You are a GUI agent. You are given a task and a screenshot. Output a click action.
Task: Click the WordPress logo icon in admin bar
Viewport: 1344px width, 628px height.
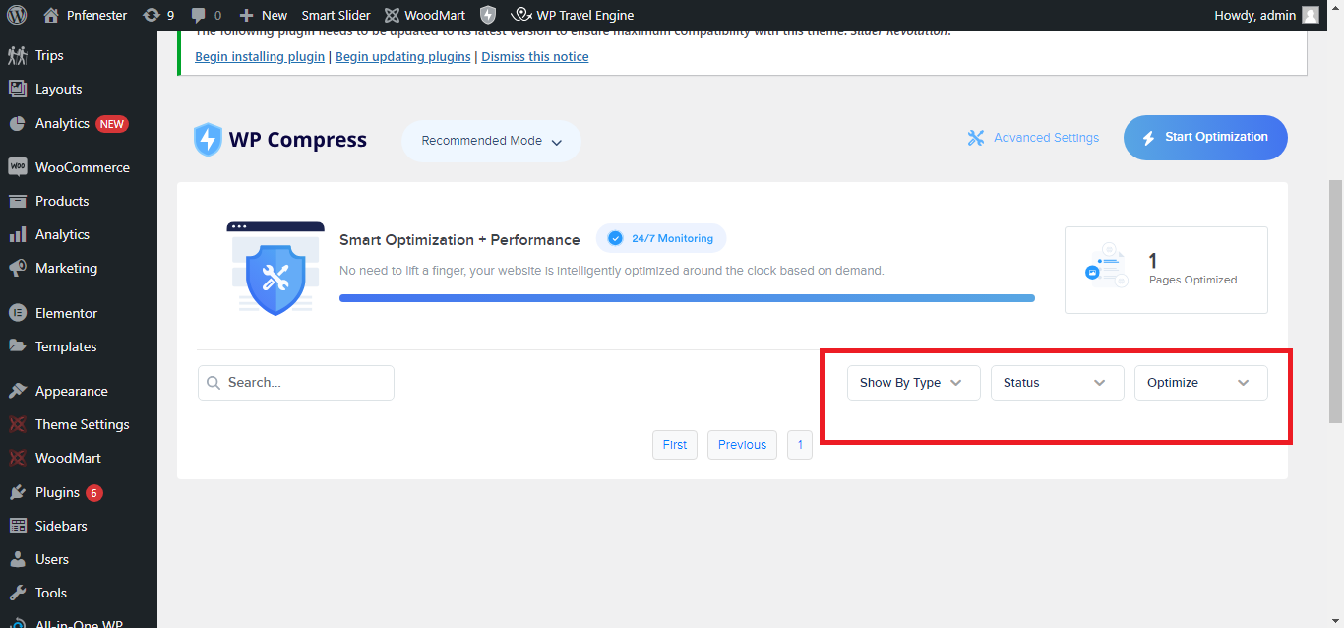click(17, 15)
